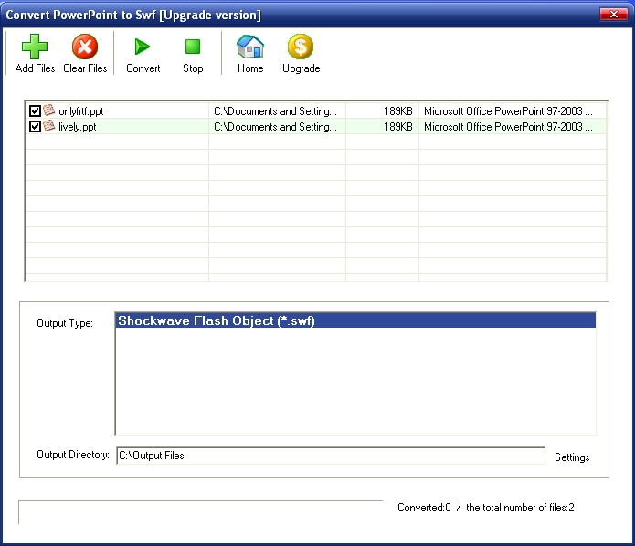Click 189KB size of lively.ppt row
The image size is (635, 546).
pyautogui.click(x=398, y=127)
